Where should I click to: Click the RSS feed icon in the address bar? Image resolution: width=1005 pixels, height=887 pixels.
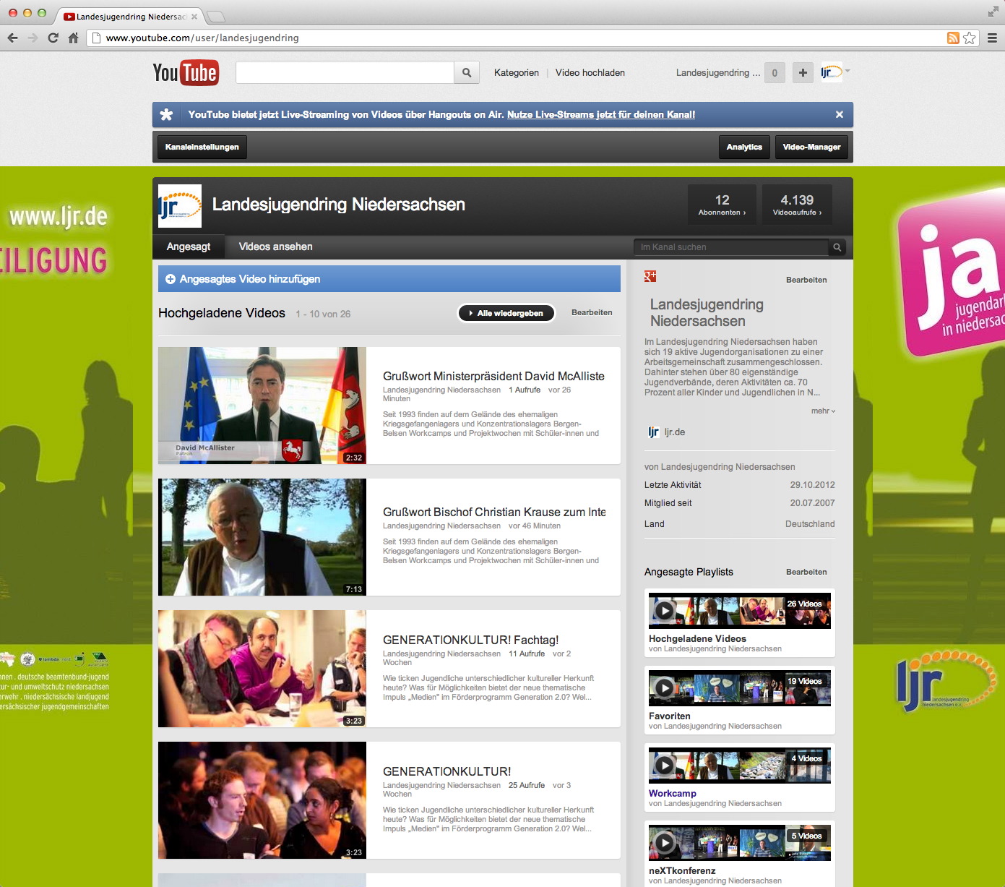point(954,38)
